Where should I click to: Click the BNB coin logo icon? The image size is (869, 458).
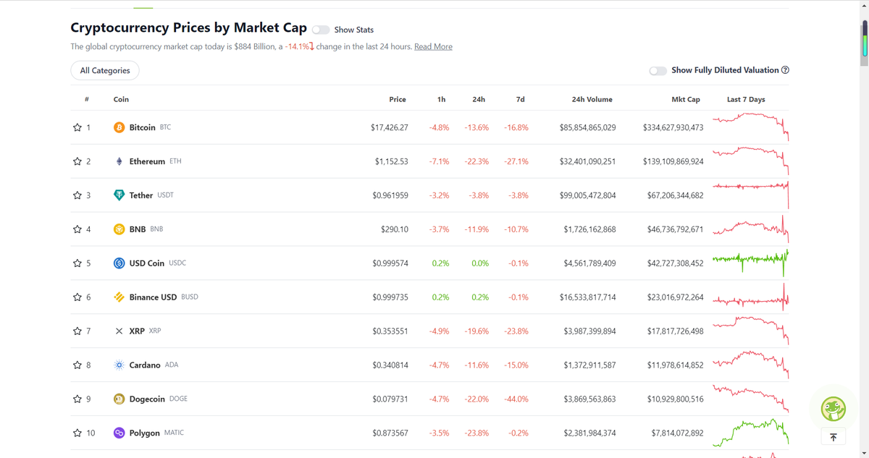coord(119,229)
